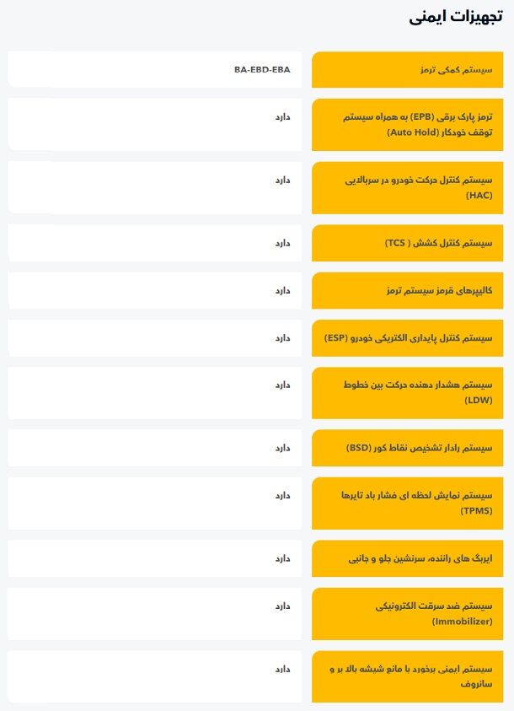This screenshot has height=711, width=514.
Task: Select the lane departure warning (LDW) label
Action: pos(417,392)
